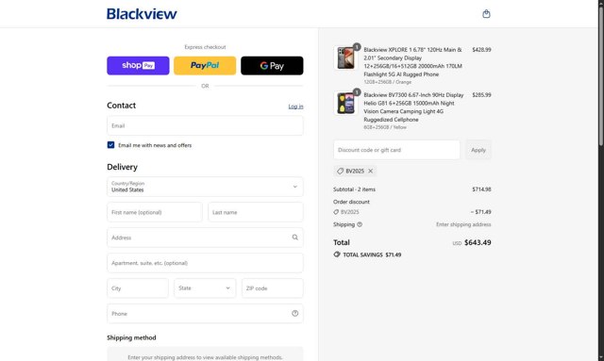Viewport: 604px width, 361px height.
Task: Open the Country/Region dropdown
Action: point(205,187)
